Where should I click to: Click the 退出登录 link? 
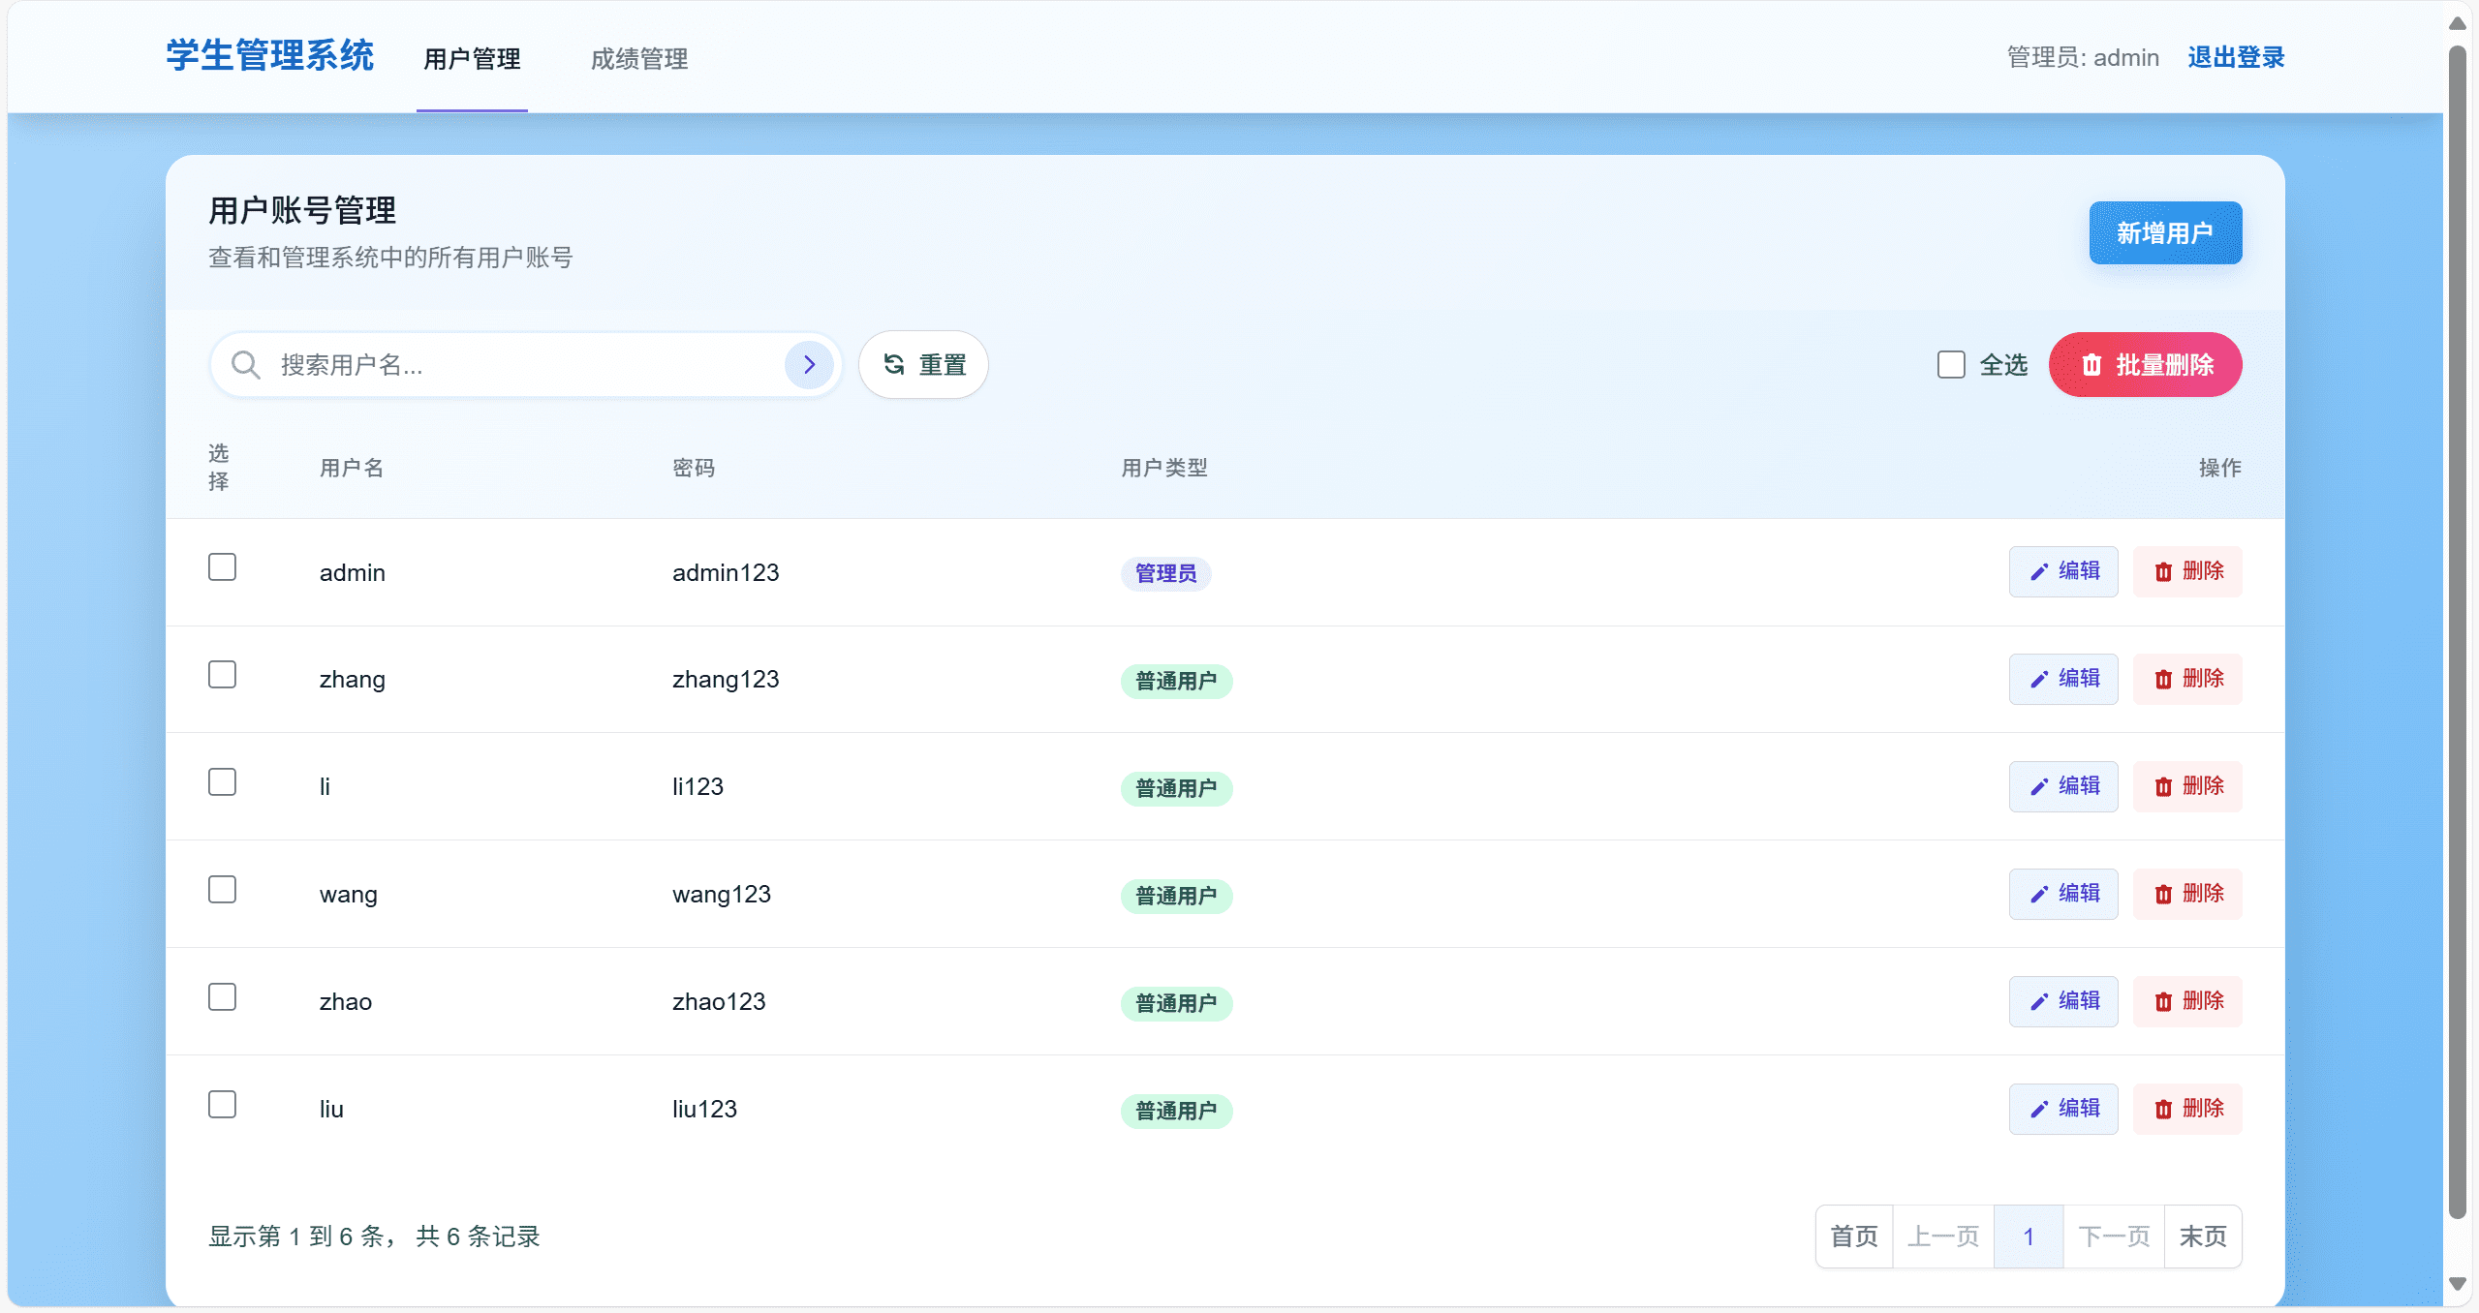click(x=2236, y=57)
